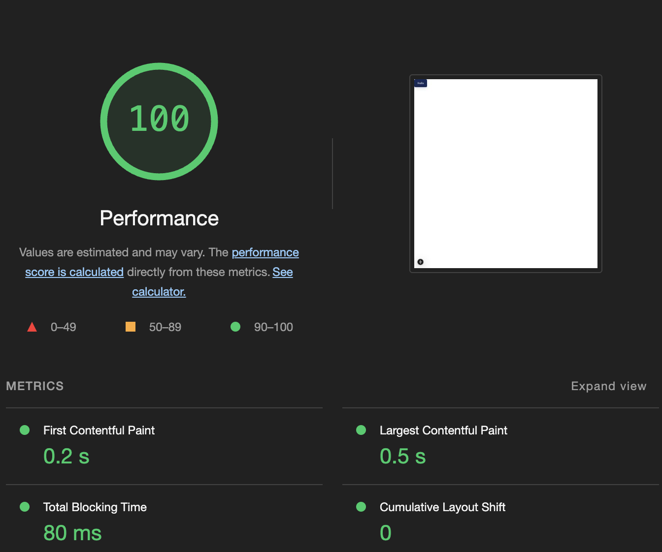This screenshot has width=662, height=552.
Task: Click the red triangle 0–49 legend icon
Action: coord(32,327)
